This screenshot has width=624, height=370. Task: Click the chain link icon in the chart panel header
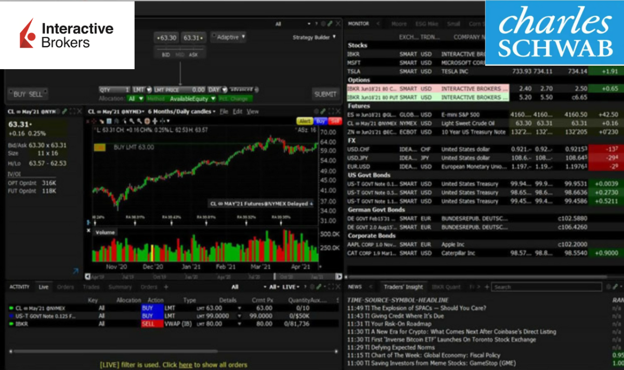[x=323, y=111]
